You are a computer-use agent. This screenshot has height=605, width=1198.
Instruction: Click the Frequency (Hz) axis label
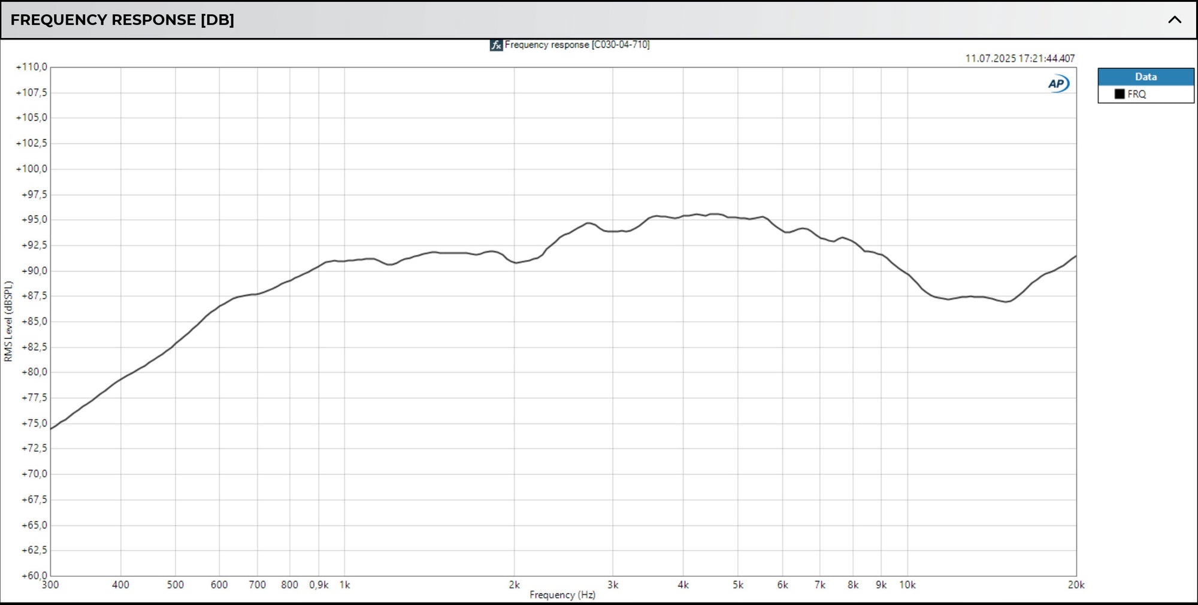click(562, 594)
